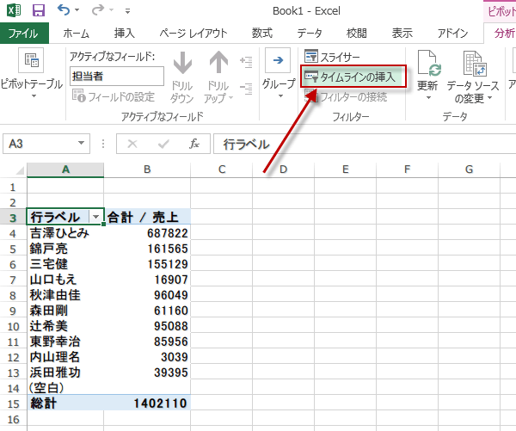The width and height of the screenshot is (516, 431).
Task: Click the Save icon in quick access toolbar
Action: [x=38, y=11]
